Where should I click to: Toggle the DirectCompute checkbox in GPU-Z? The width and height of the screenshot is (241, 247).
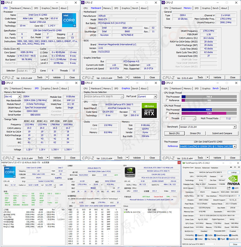pos(215,235)
